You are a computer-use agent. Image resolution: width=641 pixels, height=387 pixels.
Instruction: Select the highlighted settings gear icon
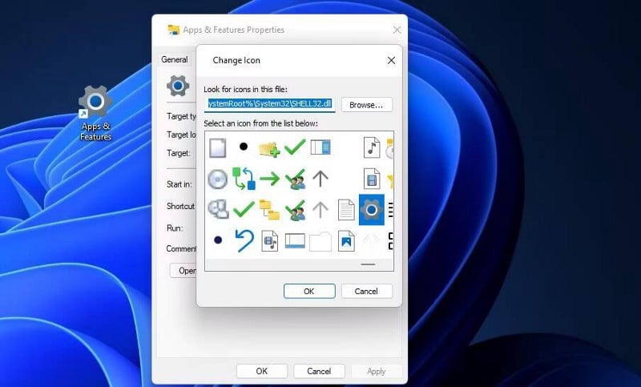[x=372, y=210]
